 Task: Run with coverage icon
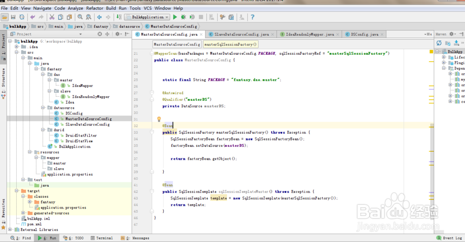192,17
